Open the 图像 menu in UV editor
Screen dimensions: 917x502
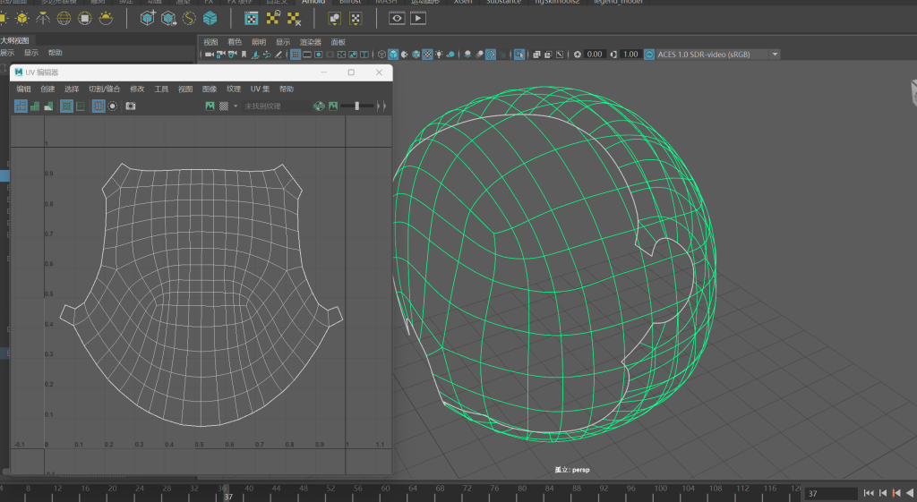pyautogui.click(x=210, y=89)
